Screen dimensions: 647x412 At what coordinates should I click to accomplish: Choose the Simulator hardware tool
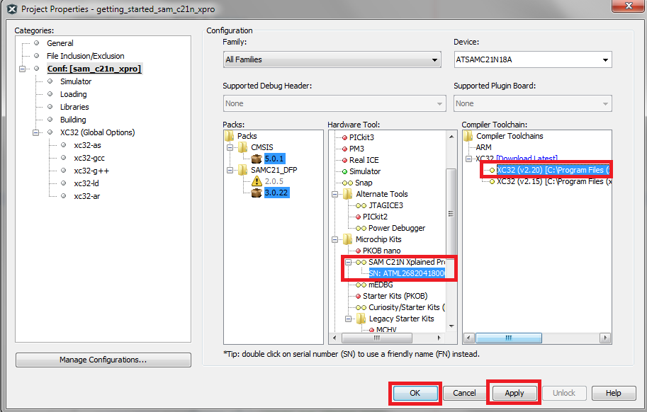[x=364, y=171]
